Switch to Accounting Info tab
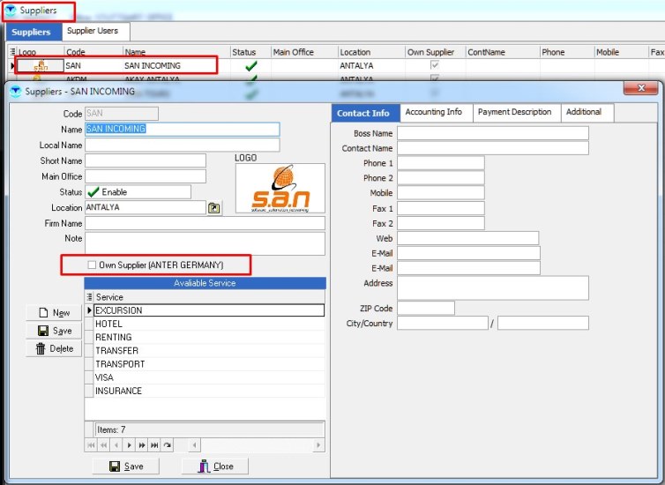The width and height of the screenshot is (665, 485). click(433, 113)
